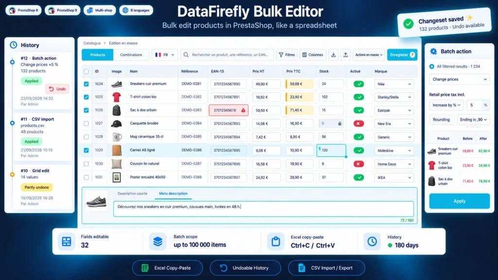Click the Excel copy-paste clipboard icon
The width and height of the screenshot is (498, 280).
pyautogui.click(x=275, y=242)
